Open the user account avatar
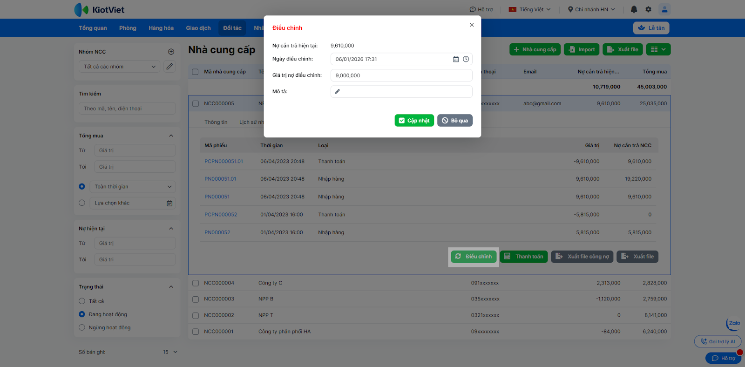Viewport: 745px width, 367px height. coord(664,9)
